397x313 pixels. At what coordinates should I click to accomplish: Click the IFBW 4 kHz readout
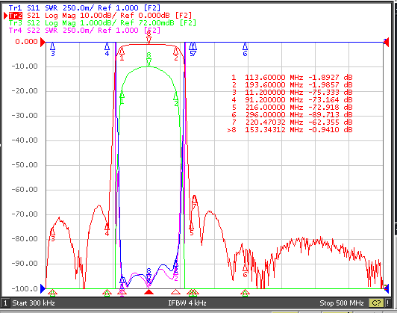tap(187, 303)
